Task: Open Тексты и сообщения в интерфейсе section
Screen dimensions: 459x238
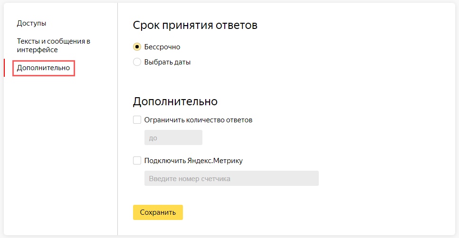Action: coord(53,45)
